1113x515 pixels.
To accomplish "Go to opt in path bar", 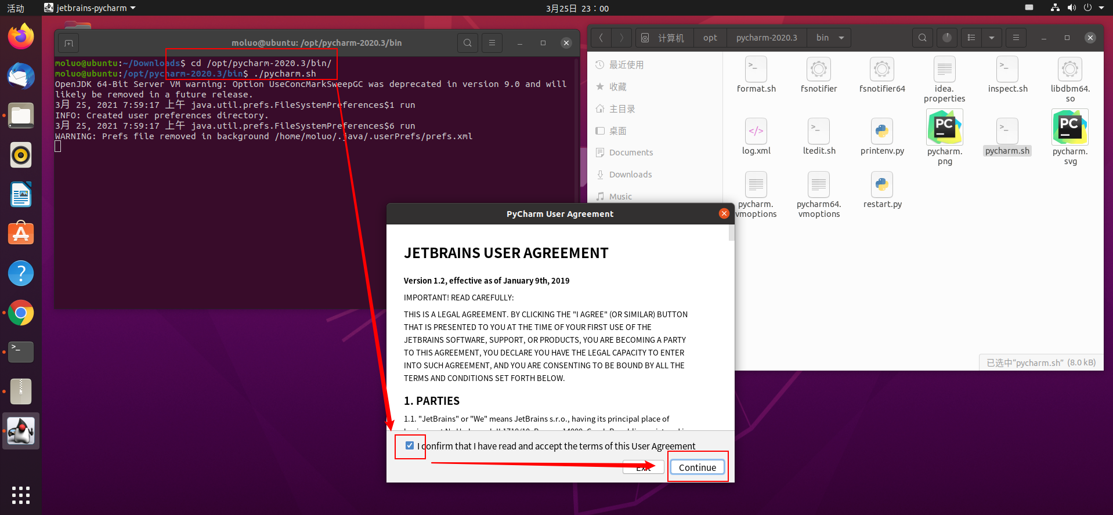I will tap(710, 38).
